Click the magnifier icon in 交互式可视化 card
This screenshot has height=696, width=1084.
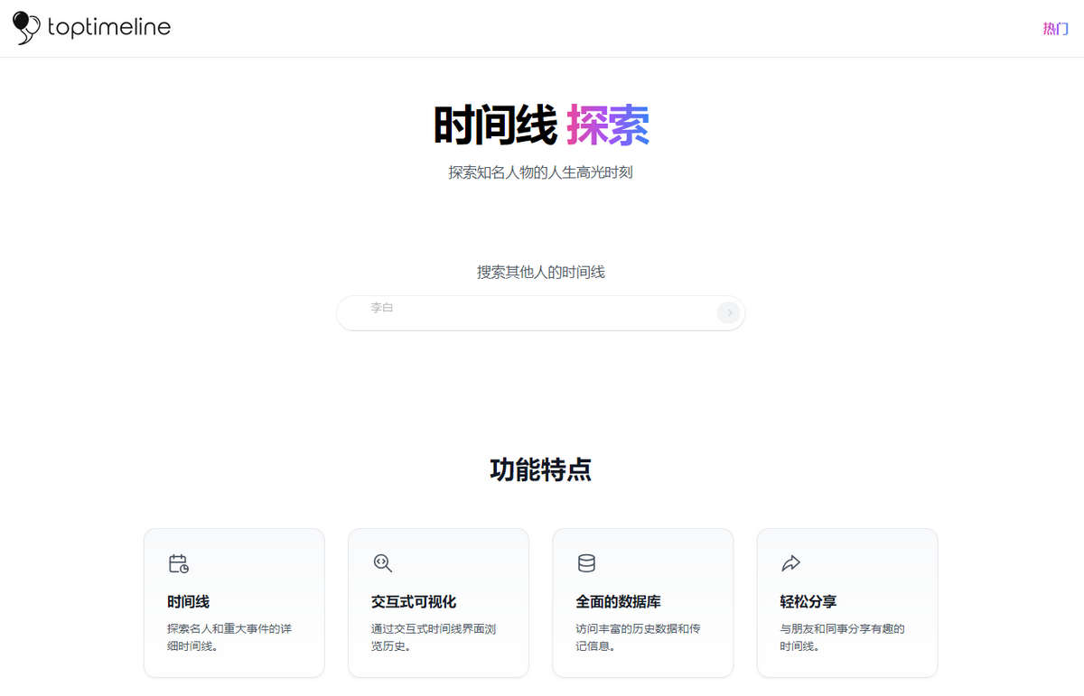point(383,563)
